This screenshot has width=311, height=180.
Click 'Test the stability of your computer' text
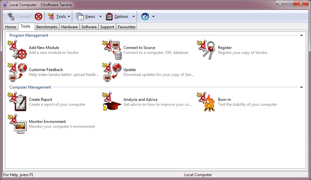pyautogui.click(x=248, y=104)
